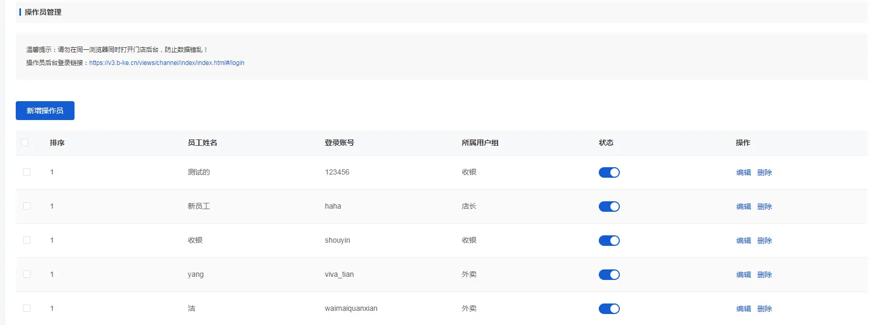Screen dimensions: 878x325
Task: Click the 排序 column header
Action: (57, 143)
